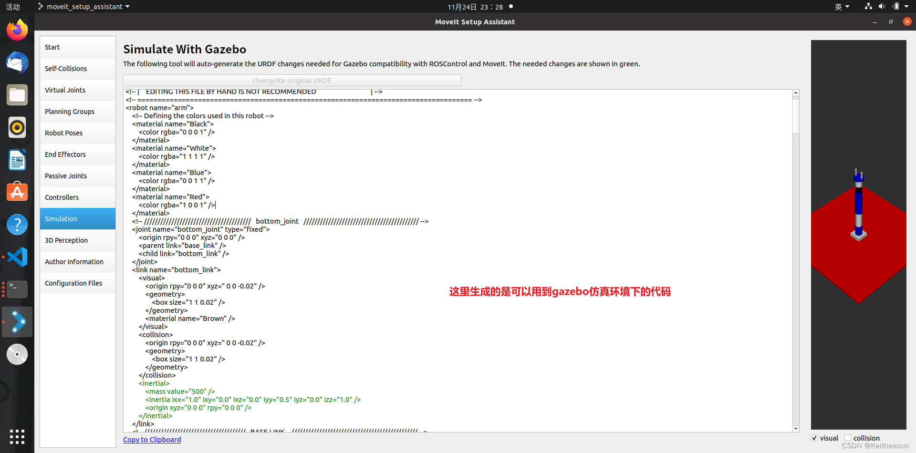Image resolution: width=916 pixels, height=453 pixels.
Task: Click the green inertia ixx line
Action: pos(253,400)
